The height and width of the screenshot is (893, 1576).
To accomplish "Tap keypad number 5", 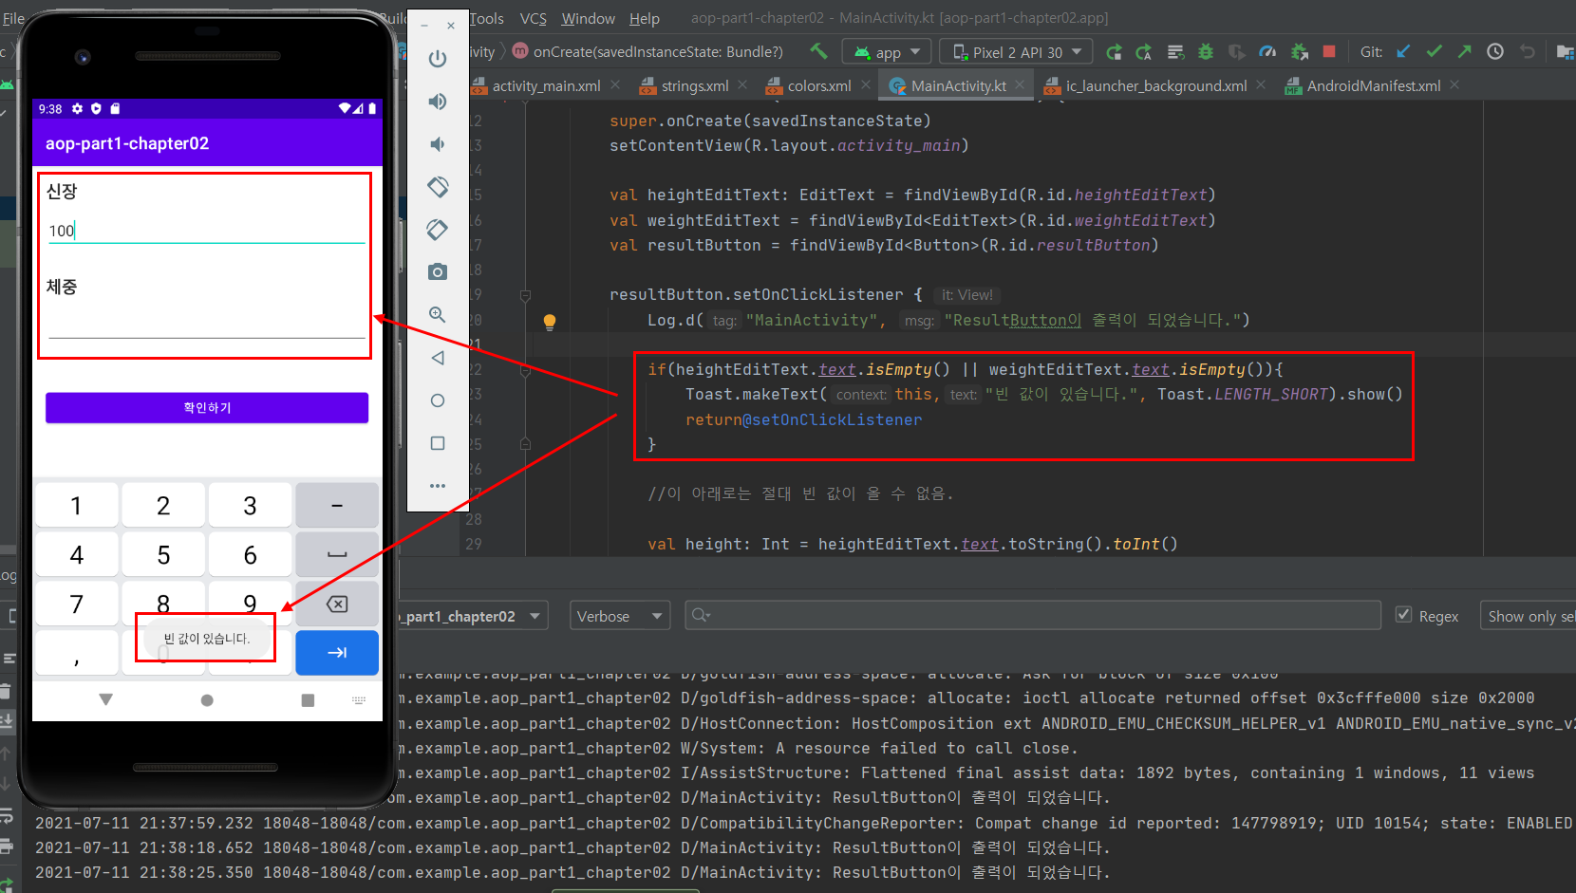I will pos(163,555).
